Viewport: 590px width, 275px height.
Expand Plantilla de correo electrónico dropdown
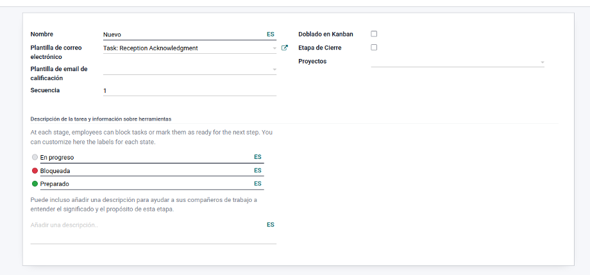[274, 49]
